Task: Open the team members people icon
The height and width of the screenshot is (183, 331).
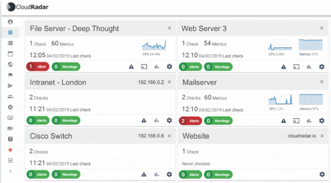Action: pos(10,97)
